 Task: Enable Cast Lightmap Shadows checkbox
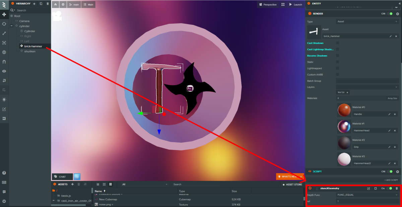click(x=337, y=49)
